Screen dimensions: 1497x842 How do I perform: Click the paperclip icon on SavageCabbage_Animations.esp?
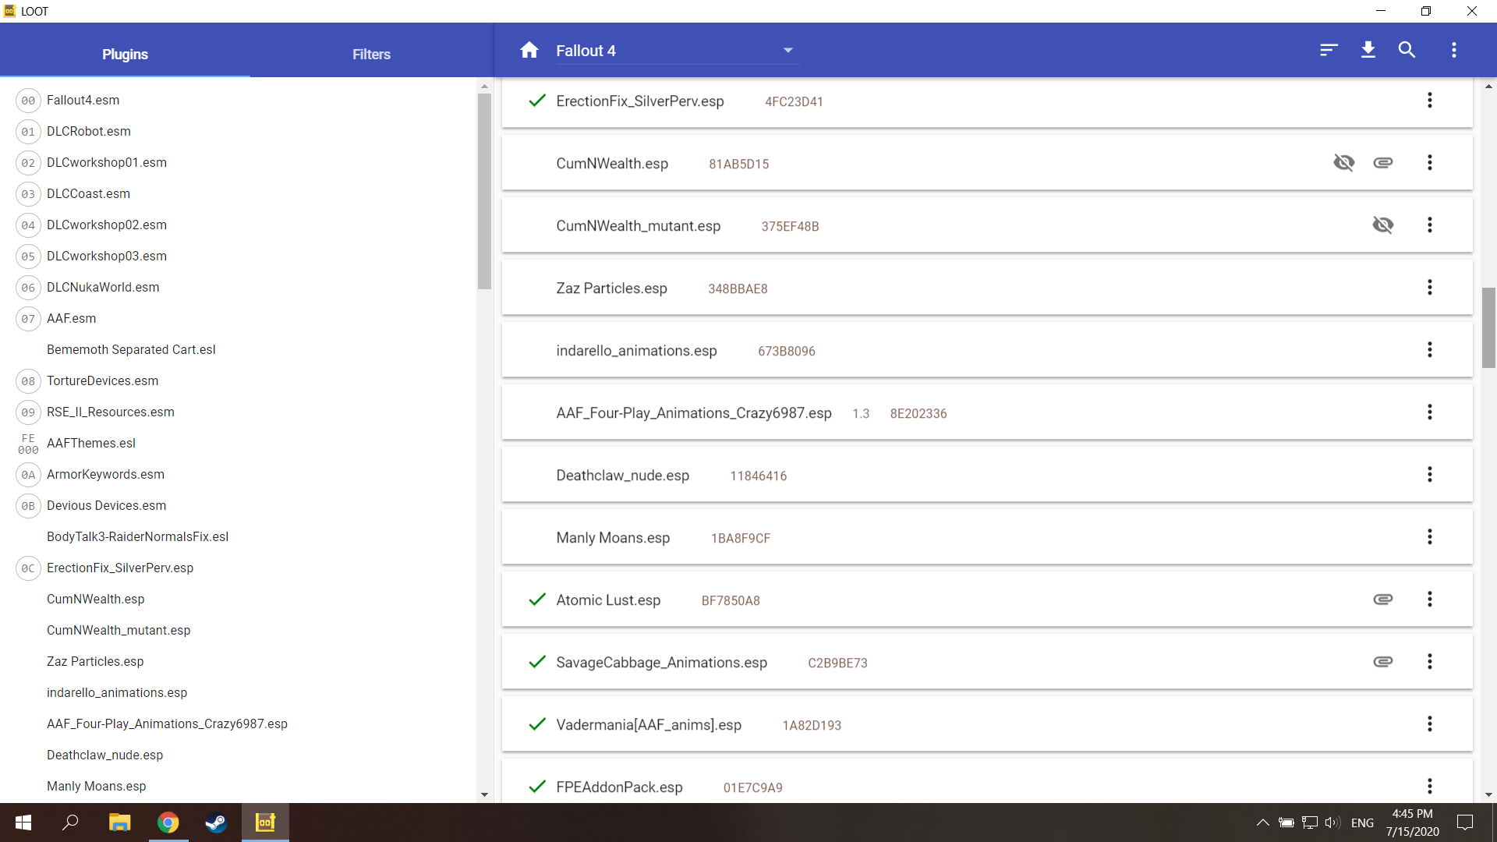(x=1384, y=661)
